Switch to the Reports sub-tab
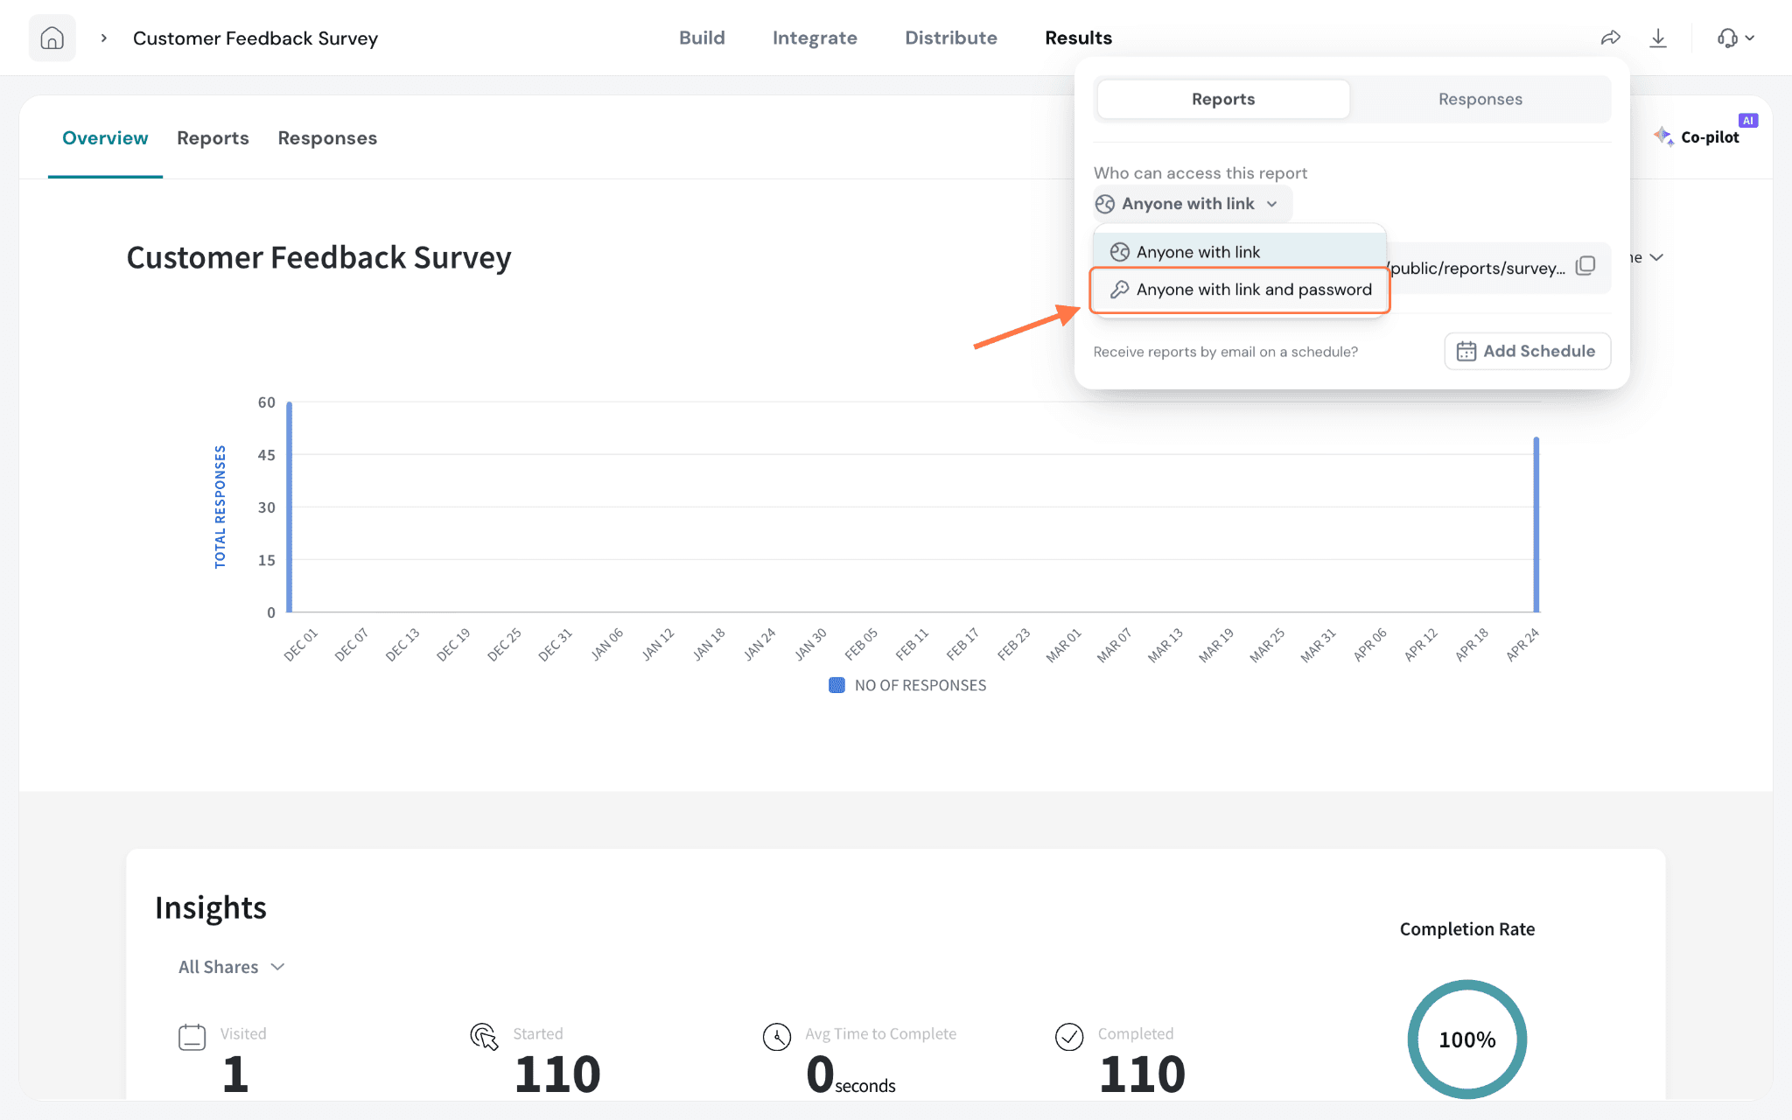This screenshot has height=1120, width=1792. (213, 138)
